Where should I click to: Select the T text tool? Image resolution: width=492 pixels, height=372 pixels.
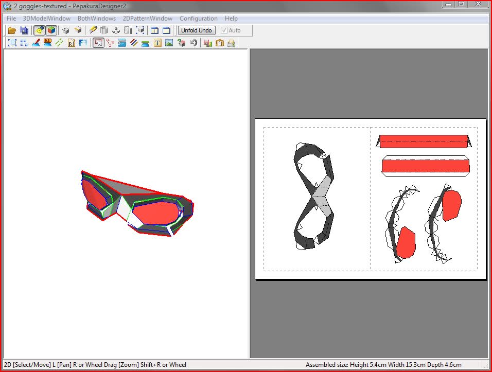pyautogui.click(x=157, y=43)
